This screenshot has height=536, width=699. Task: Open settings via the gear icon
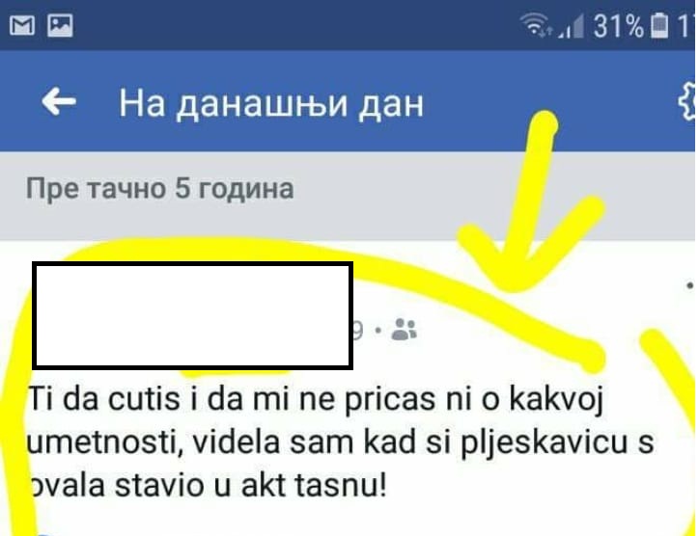[687, 102]
